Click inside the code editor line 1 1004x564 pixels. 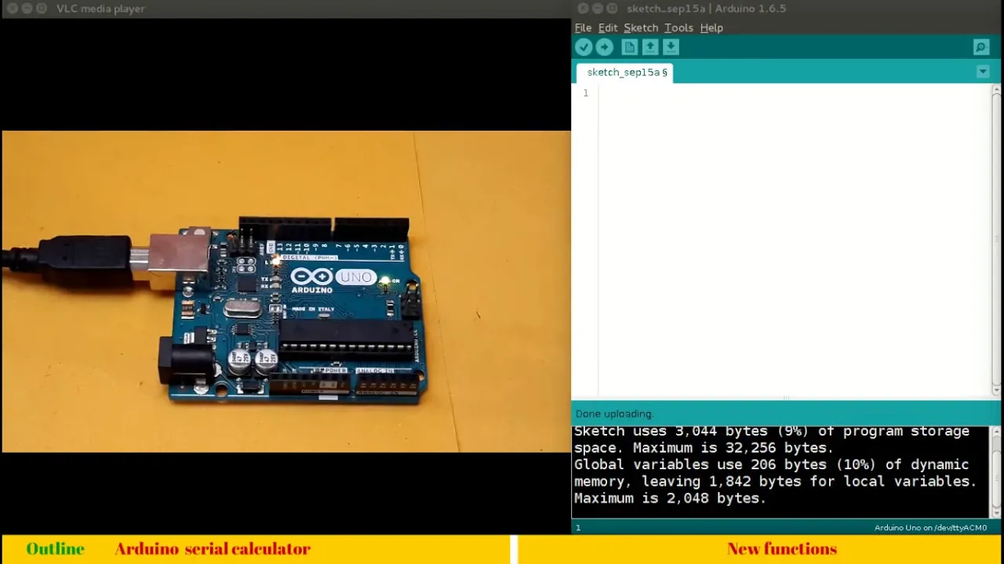pyautogui.click(x=794, y=93)
